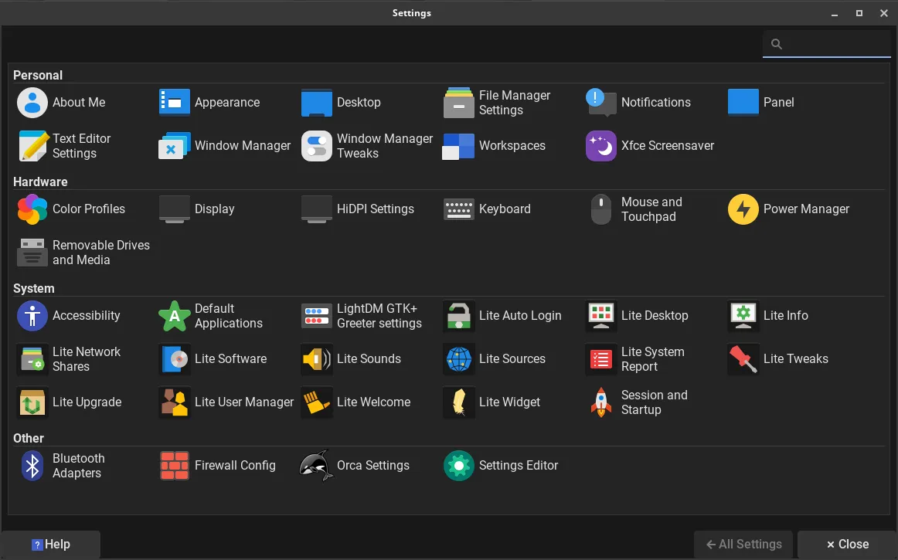This screenshot has width=898, height=560.
Task: Click the magnifier icon in search box
Action: pos(777,44)
